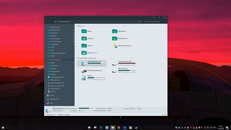Image resolution: width=231 pixels, height=130 pixels.
Task: Click File Explorer icon on the taskbar
Action: pos(113,127)
